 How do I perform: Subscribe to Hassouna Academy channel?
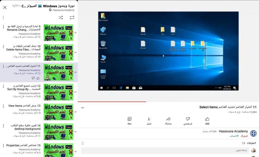[x=244, y=136]
